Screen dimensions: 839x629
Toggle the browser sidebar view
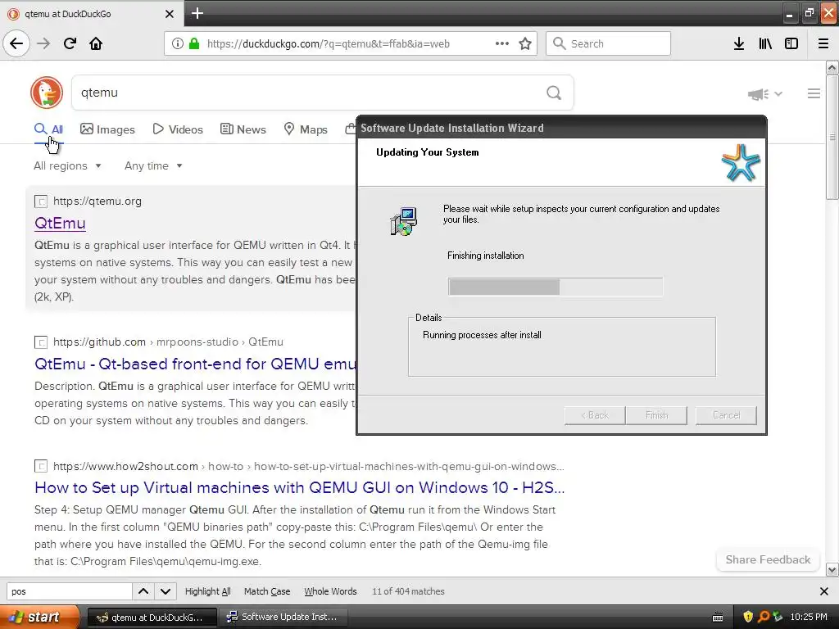791,44
